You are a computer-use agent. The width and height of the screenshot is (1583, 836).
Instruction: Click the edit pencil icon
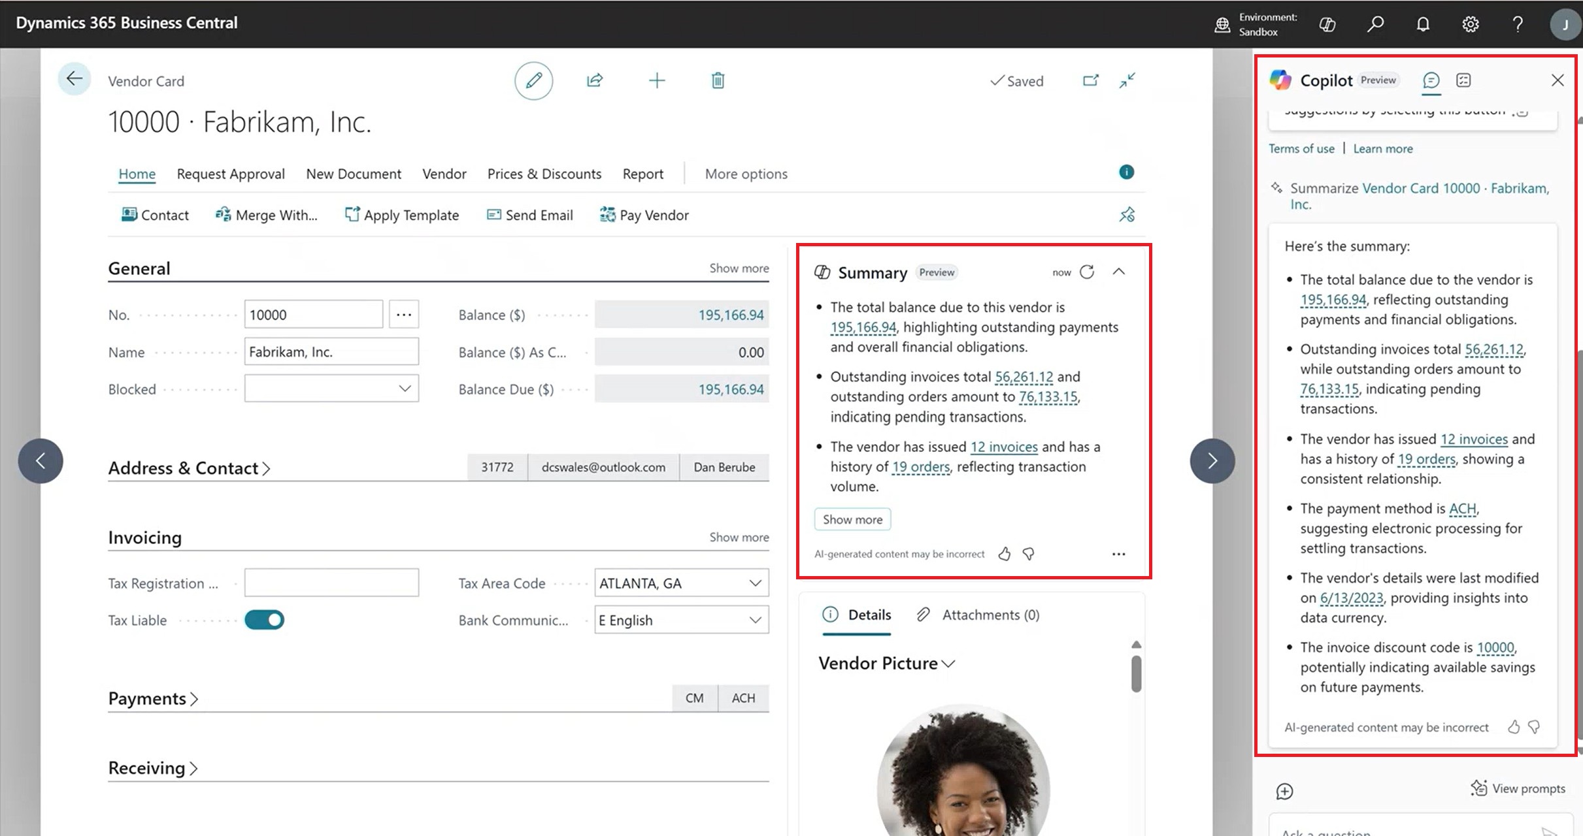[x=533, y=80]
